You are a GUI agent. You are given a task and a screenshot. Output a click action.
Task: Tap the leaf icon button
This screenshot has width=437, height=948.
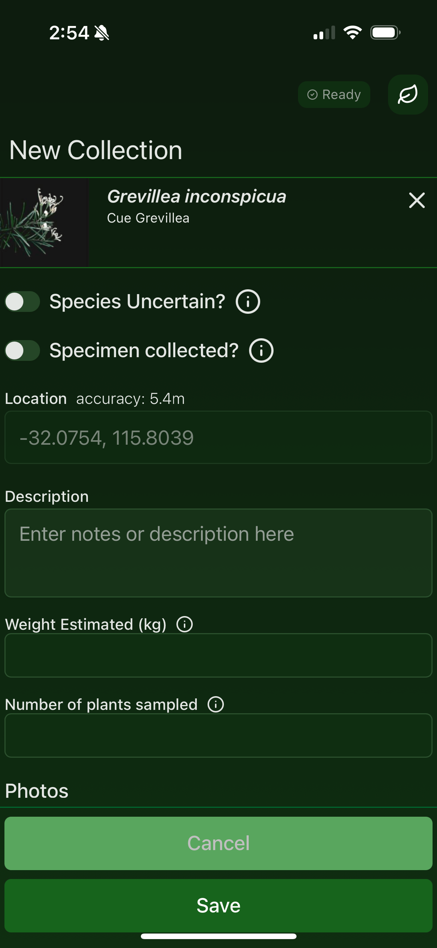coord(408,95)
